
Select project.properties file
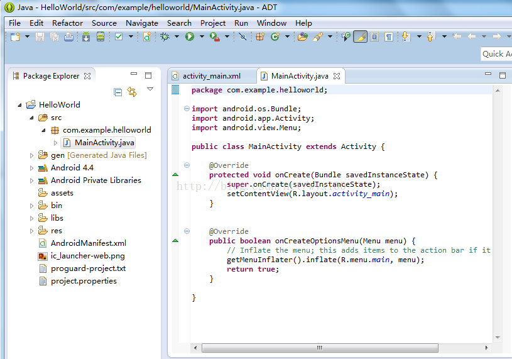click(x=77, y=281)
